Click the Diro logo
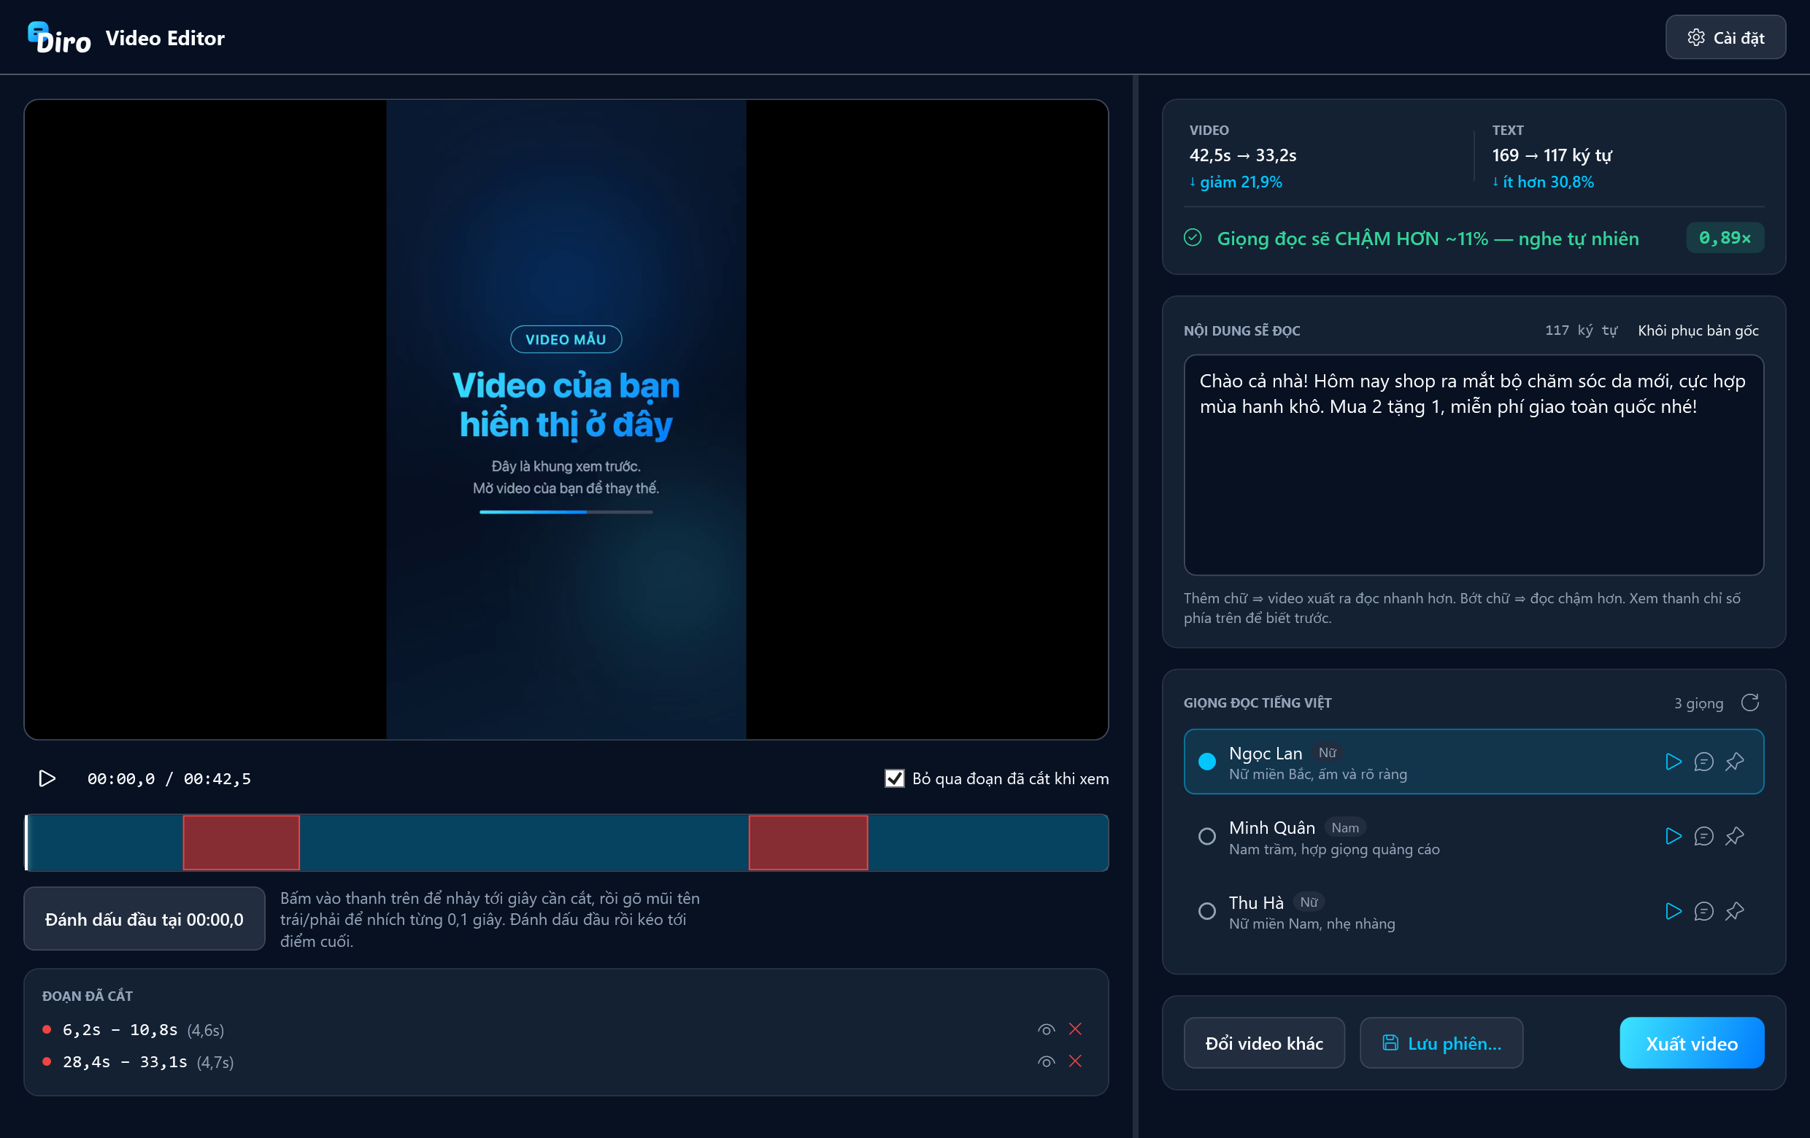Viewport: 1810px width, 1138px height. [59, 37]
